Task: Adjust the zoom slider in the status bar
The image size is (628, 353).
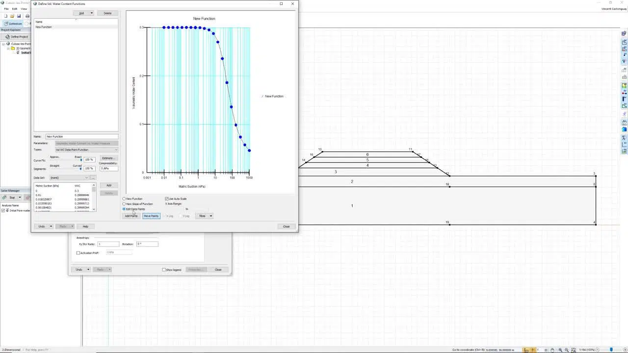Action: click(612, 349)
